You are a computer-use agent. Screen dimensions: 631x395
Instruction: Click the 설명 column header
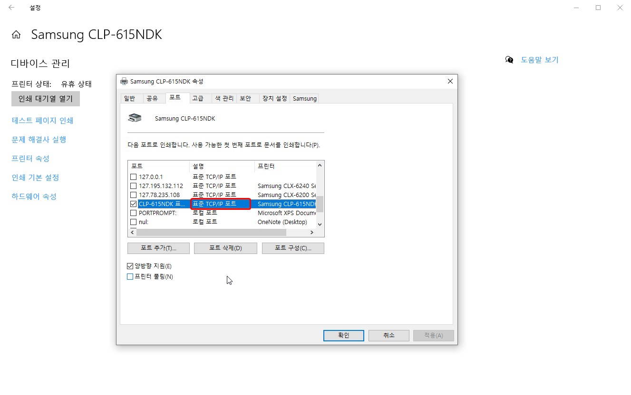(222, 166)
